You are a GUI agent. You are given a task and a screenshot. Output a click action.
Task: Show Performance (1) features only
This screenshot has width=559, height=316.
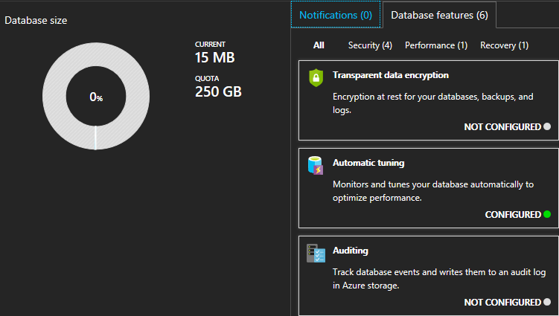tap(436, 45)
